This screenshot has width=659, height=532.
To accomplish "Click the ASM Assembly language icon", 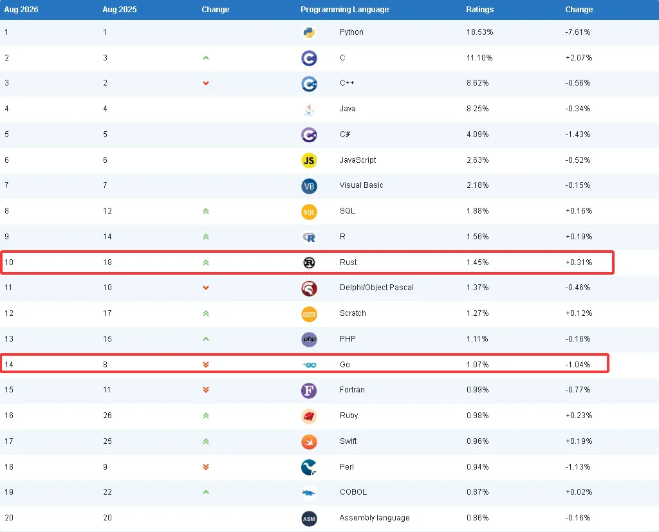I will (x=309, y=518).
